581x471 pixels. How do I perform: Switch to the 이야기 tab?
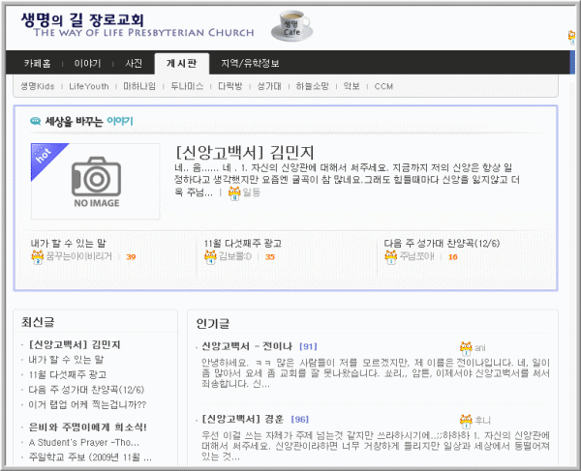pos(87,63)
